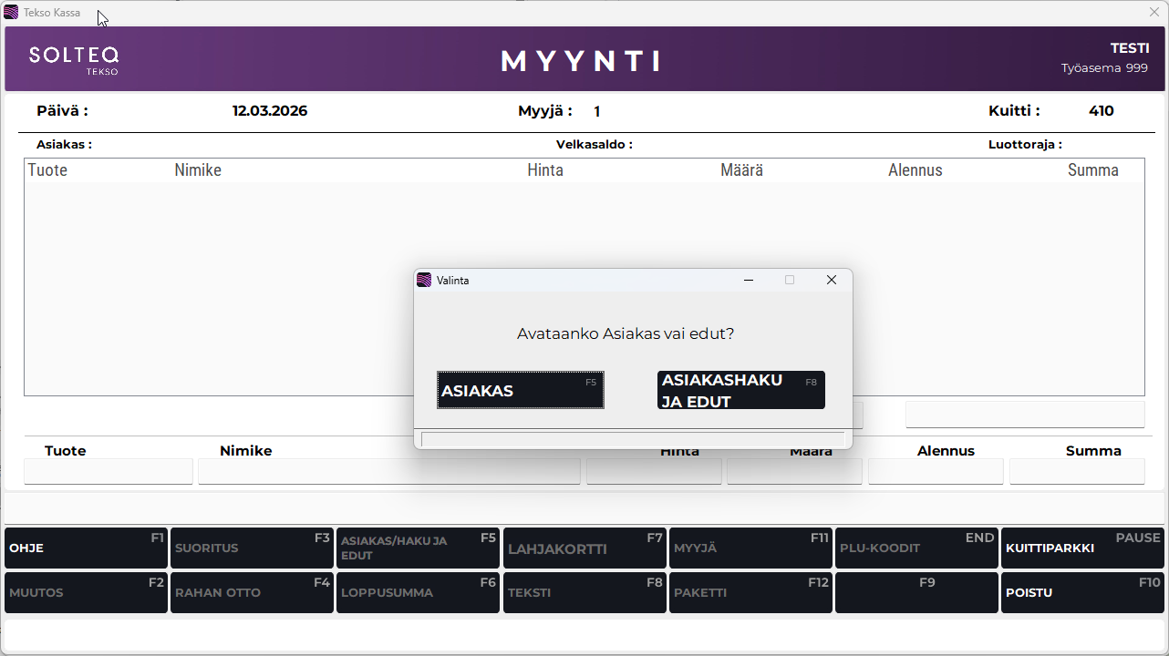Click the Valinta dialog title icon

point(424,281)
